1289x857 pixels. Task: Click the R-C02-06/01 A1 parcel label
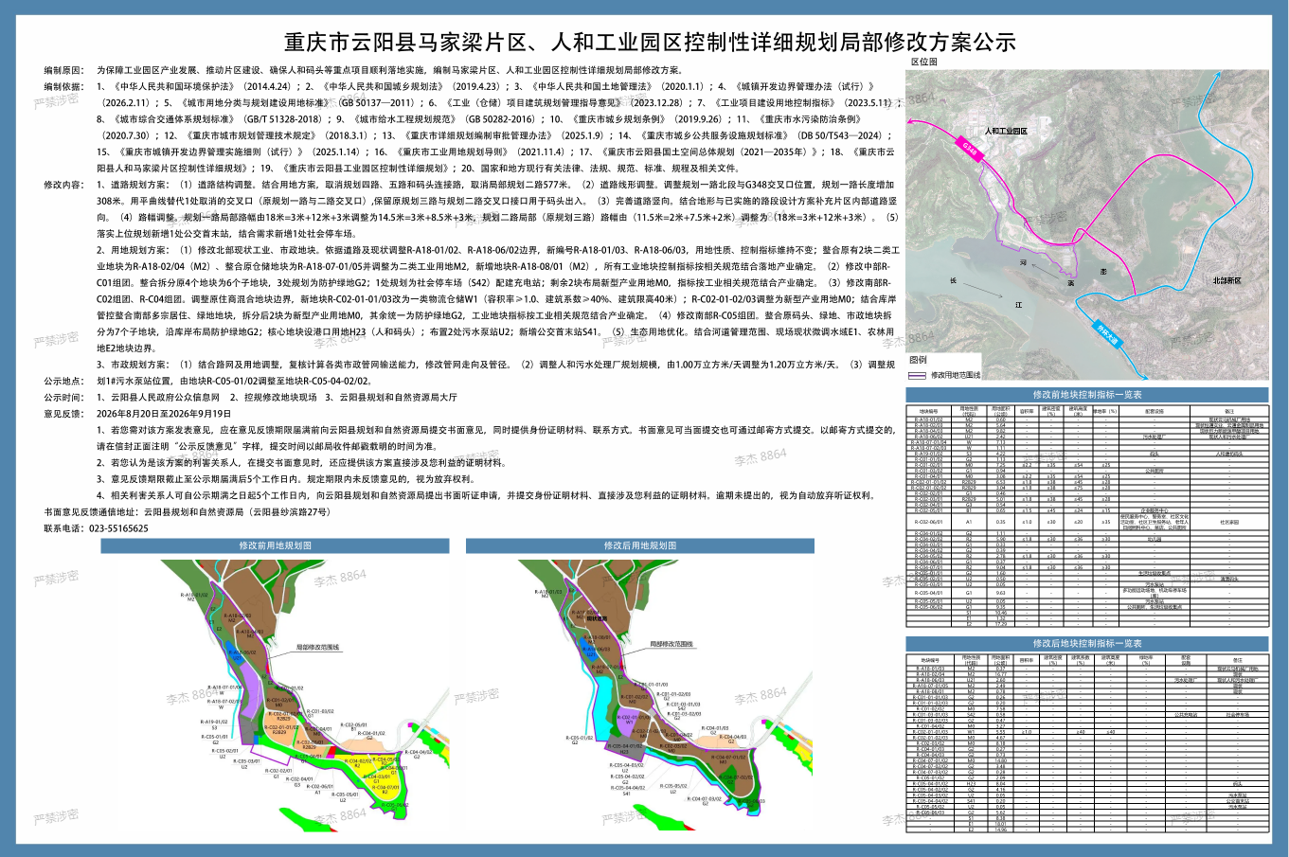coord(318,789)
